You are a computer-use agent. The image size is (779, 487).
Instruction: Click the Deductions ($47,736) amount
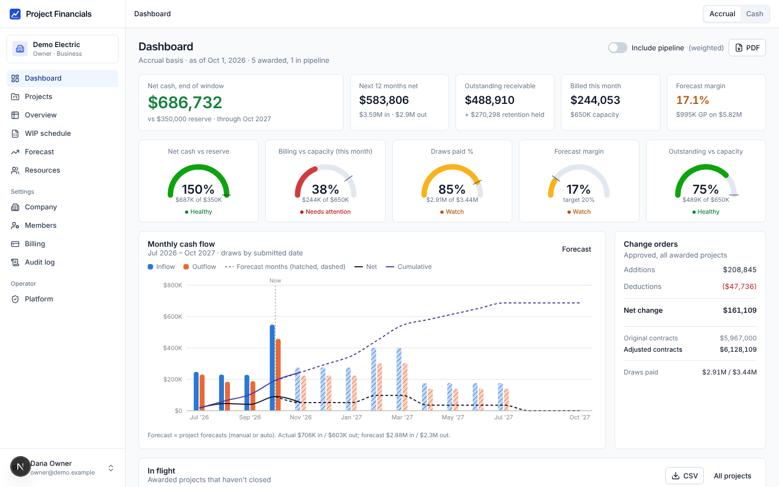(x=740, y=287)
